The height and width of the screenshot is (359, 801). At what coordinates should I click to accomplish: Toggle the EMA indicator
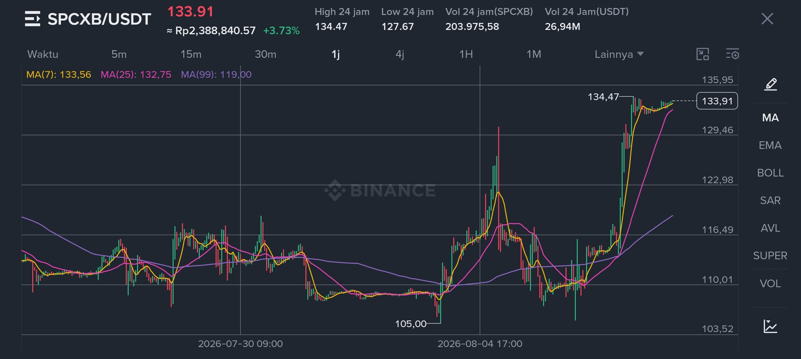pos(770,145)
